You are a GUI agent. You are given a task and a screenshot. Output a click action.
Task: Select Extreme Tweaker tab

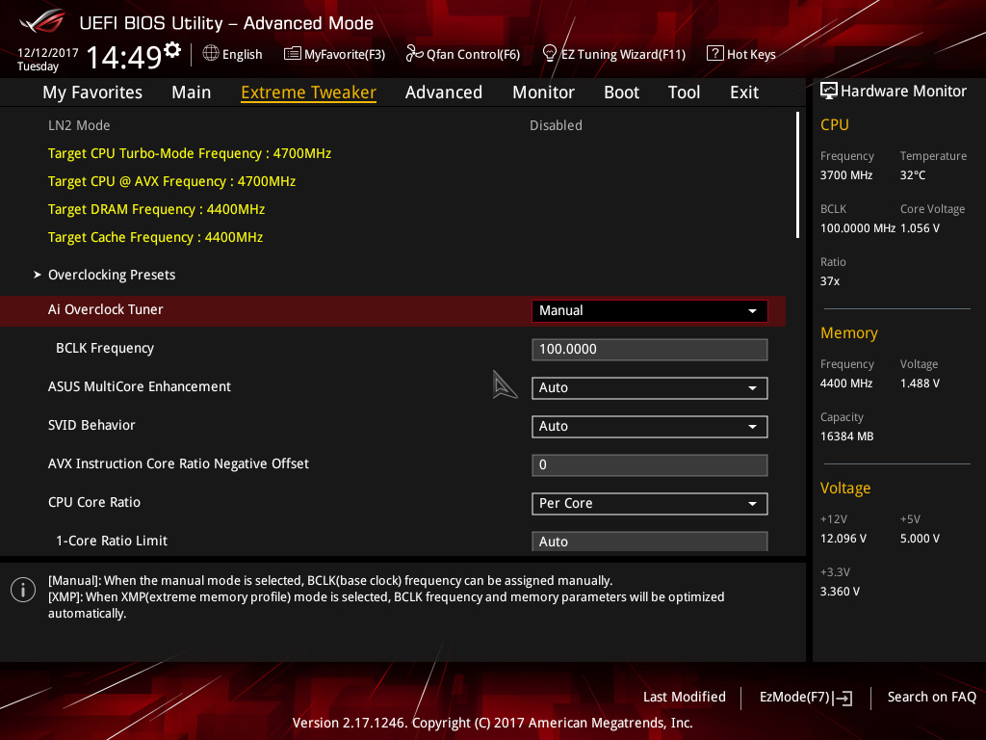[x=309, y=92]
